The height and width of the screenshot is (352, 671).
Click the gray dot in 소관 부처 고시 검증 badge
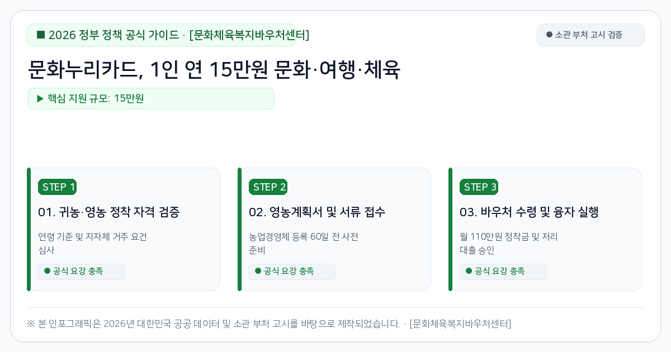click(x=549, y=35)
